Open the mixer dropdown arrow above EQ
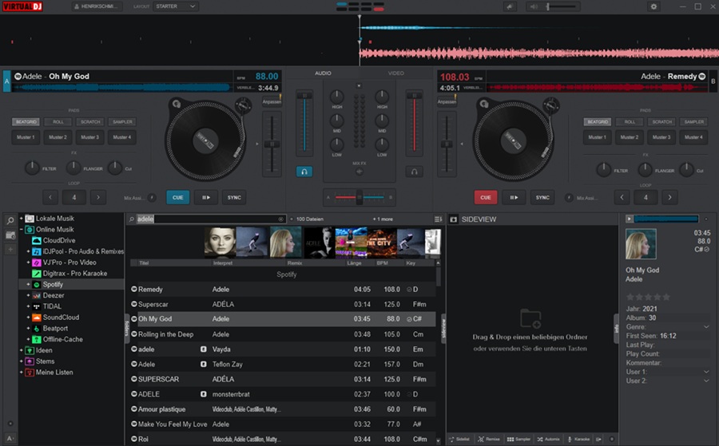This screenshot has width=719, height=446. pyautogui.click(x=359, y=85)
